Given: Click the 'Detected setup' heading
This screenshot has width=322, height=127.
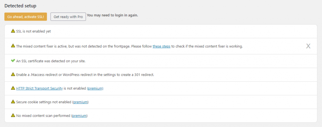Looking at the screenshot, I should [x=20, y=6].
